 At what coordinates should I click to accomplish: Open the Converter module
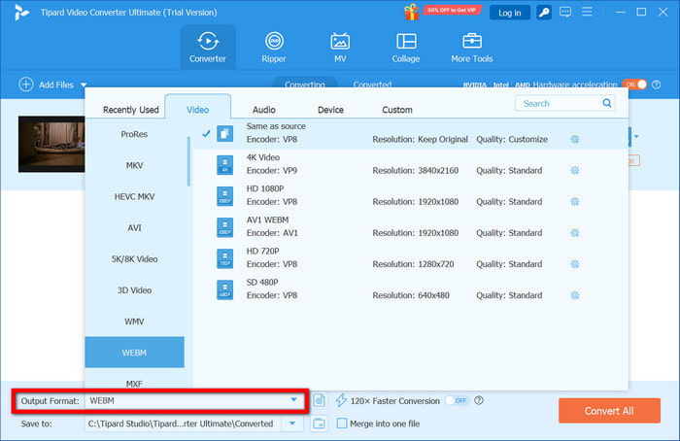[x=208, y=48]
